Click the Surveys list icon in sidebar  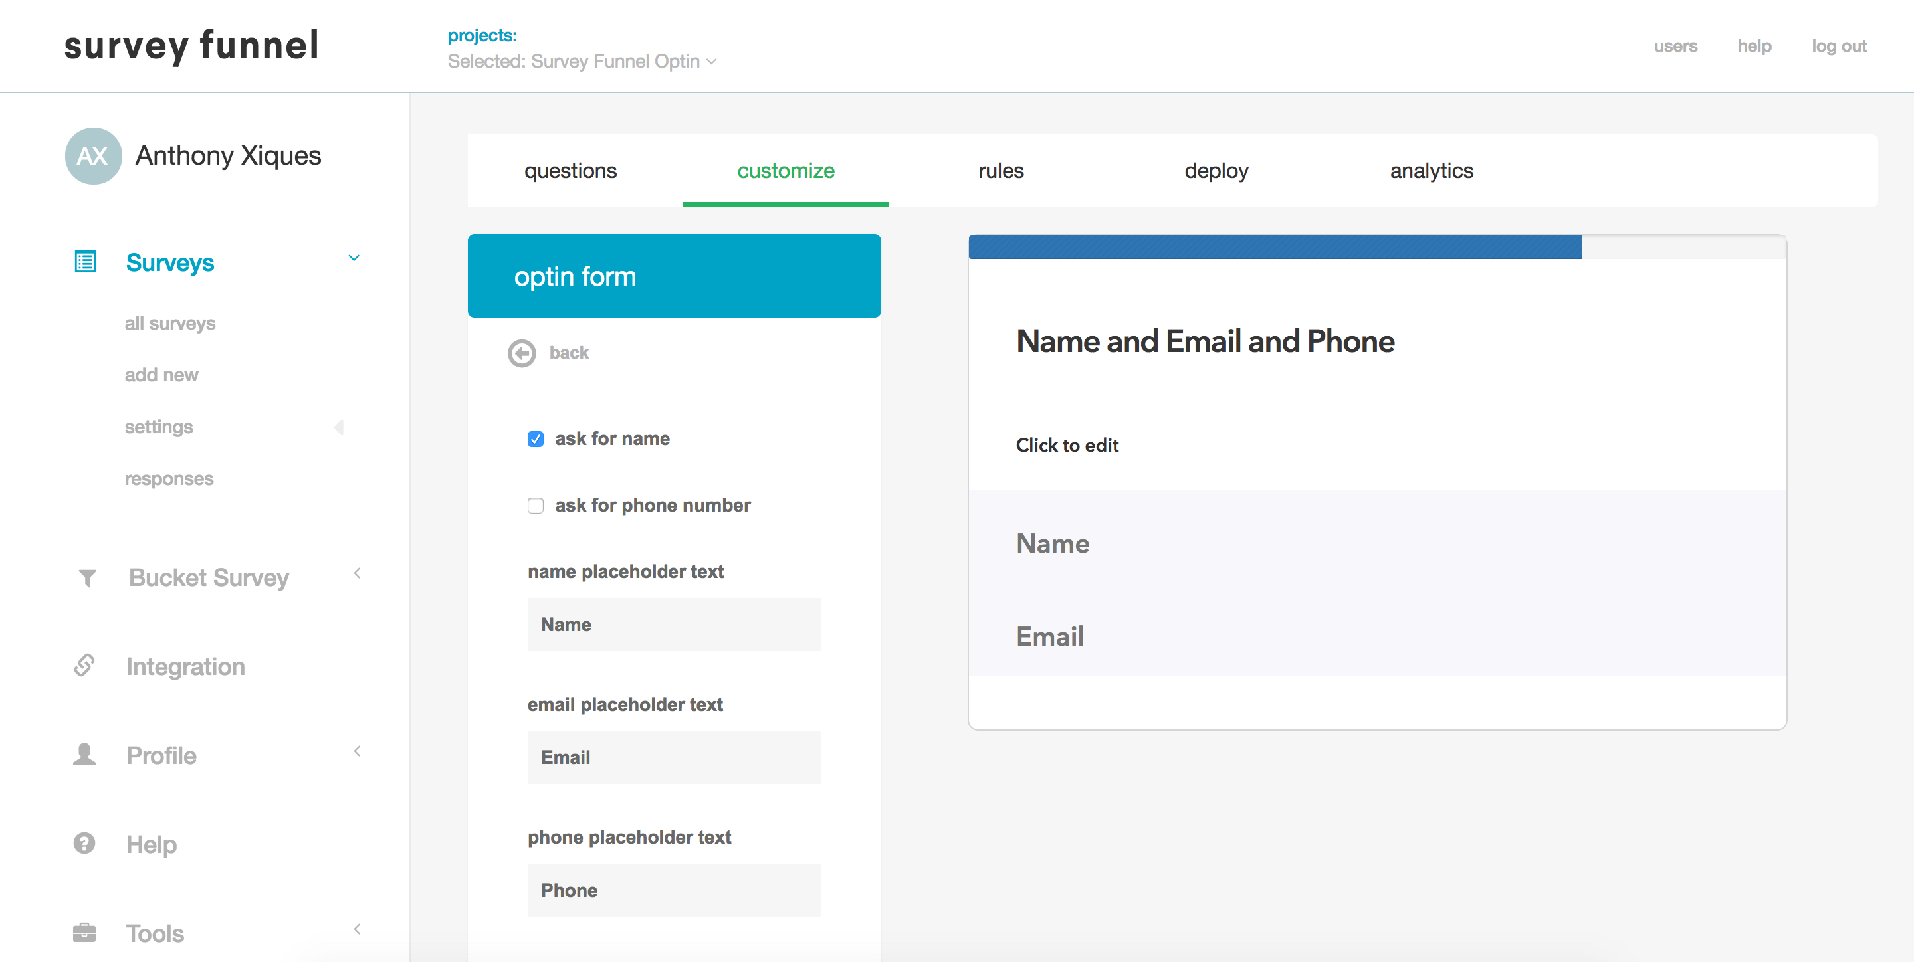tap(86, 262)
